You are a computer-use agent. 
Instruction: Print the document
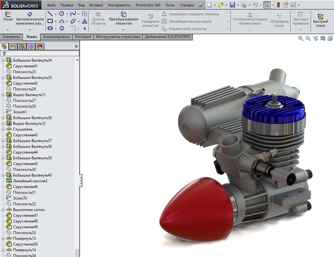[244, 5]
